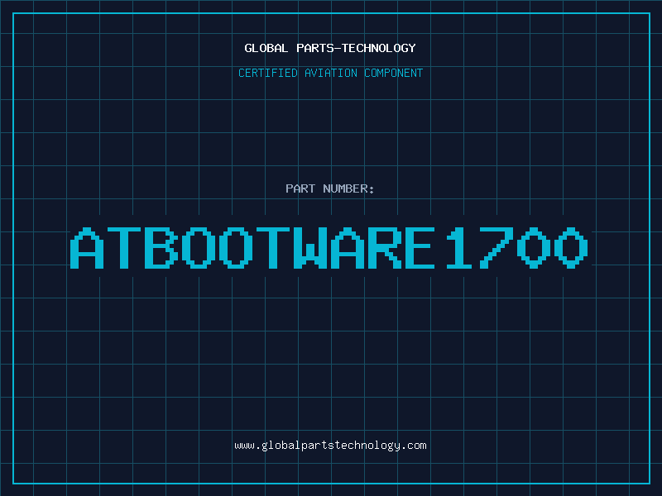
Task: Select the word COMPONENT in the subtitle
Action: pos(394,73)
